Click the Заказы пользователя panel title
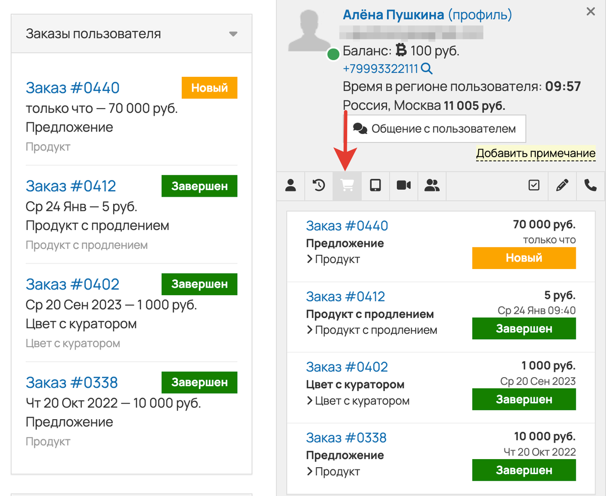This screenshot has width=606, height=496. (93, 34)
